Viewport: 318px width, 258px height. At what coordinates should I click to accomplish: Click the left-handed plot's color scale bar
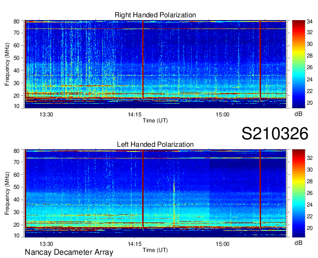coord(298,193)
